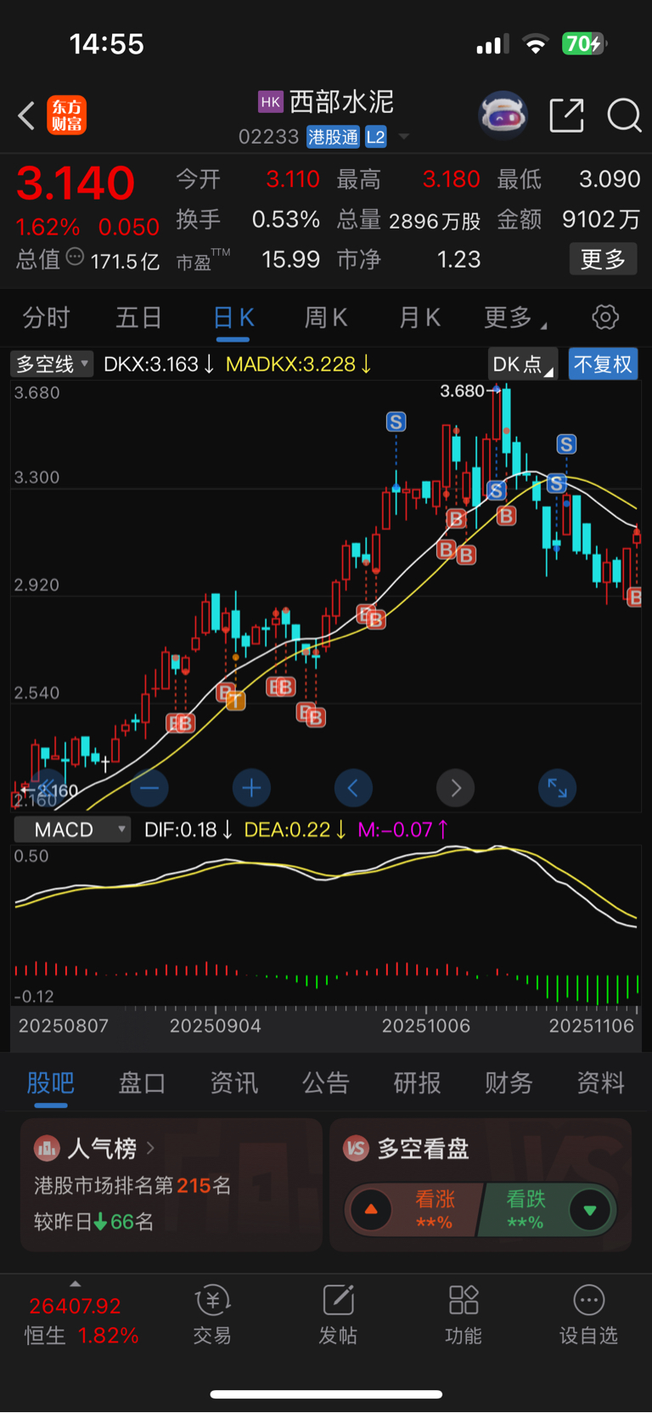Open 财务 financials tab

coord(509,1082)
